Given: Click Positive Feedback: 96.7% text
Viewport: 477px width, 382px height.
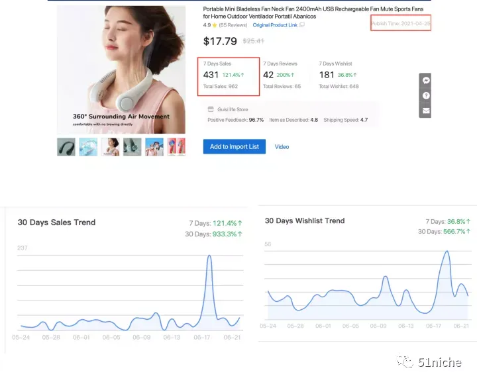Looking at the screenshot, I should click(235, 120).
